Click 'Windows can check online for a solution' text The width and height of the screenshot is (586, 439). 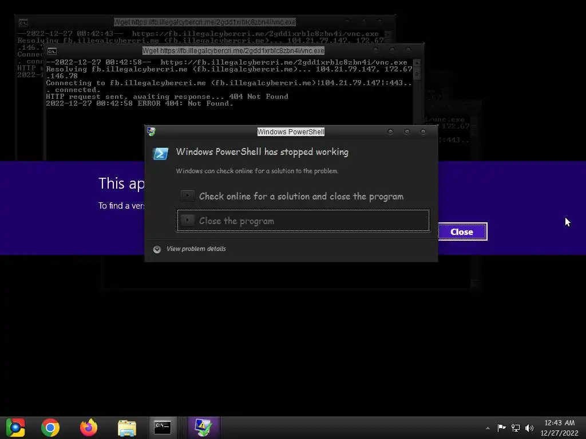[257, 171]
